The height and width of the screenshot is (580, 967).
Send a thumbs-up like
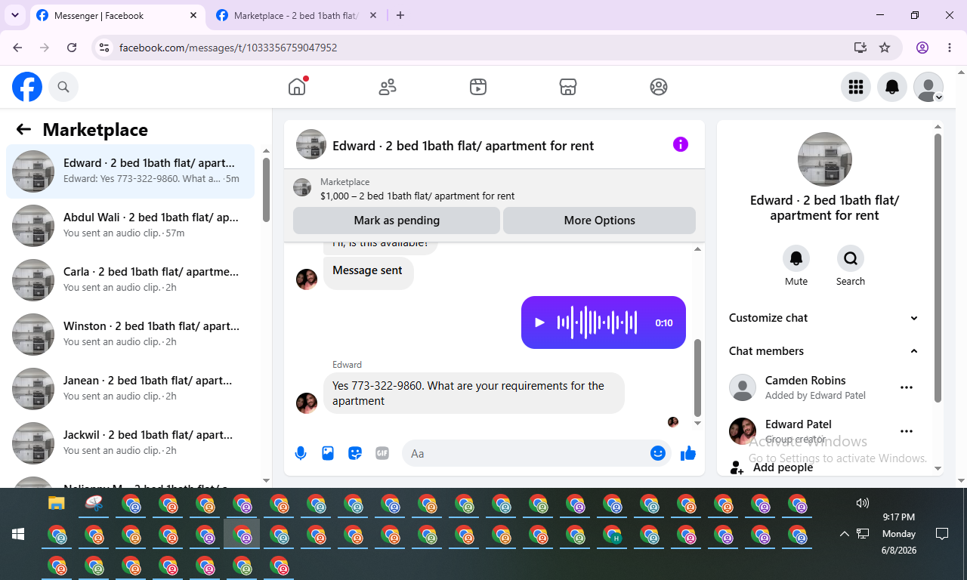688,453
